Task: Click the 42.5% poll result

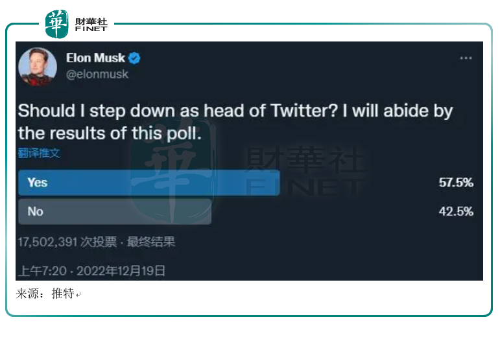Action: [456, 211]
